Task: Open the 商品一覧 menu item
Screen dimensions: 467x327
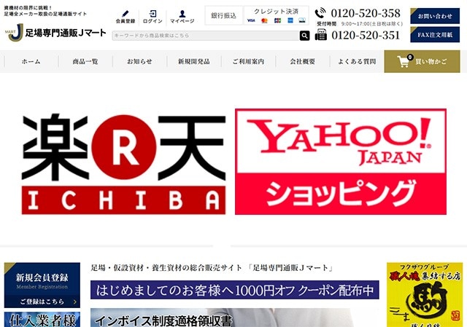Action: (85, 62)
